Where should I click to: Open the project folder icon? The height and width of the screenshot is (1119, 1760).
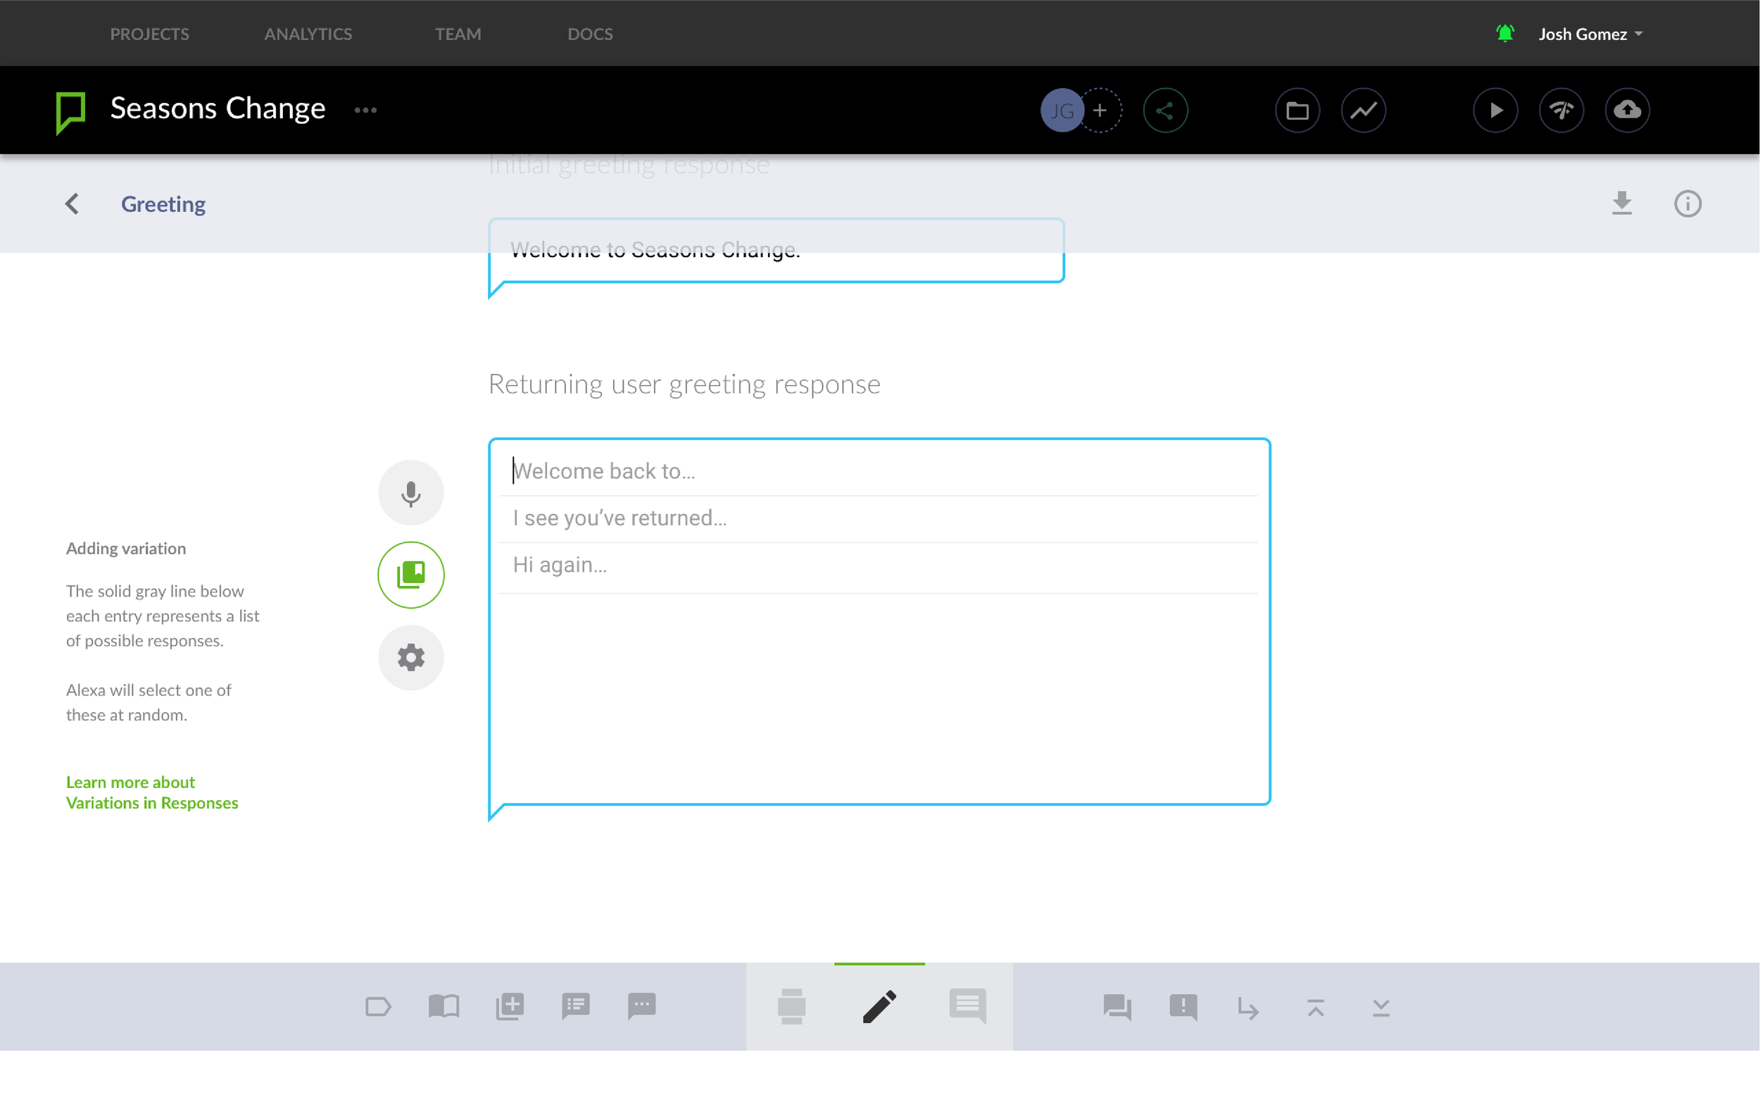1297,111
